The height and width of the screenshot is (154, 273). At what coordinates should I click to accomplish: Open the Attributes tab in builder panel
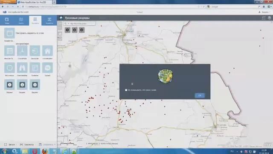(x=49, y=21)
